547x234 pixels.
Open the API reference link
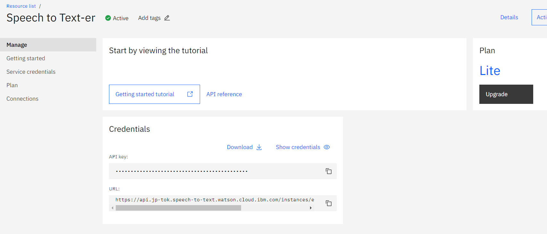(224, 94)
